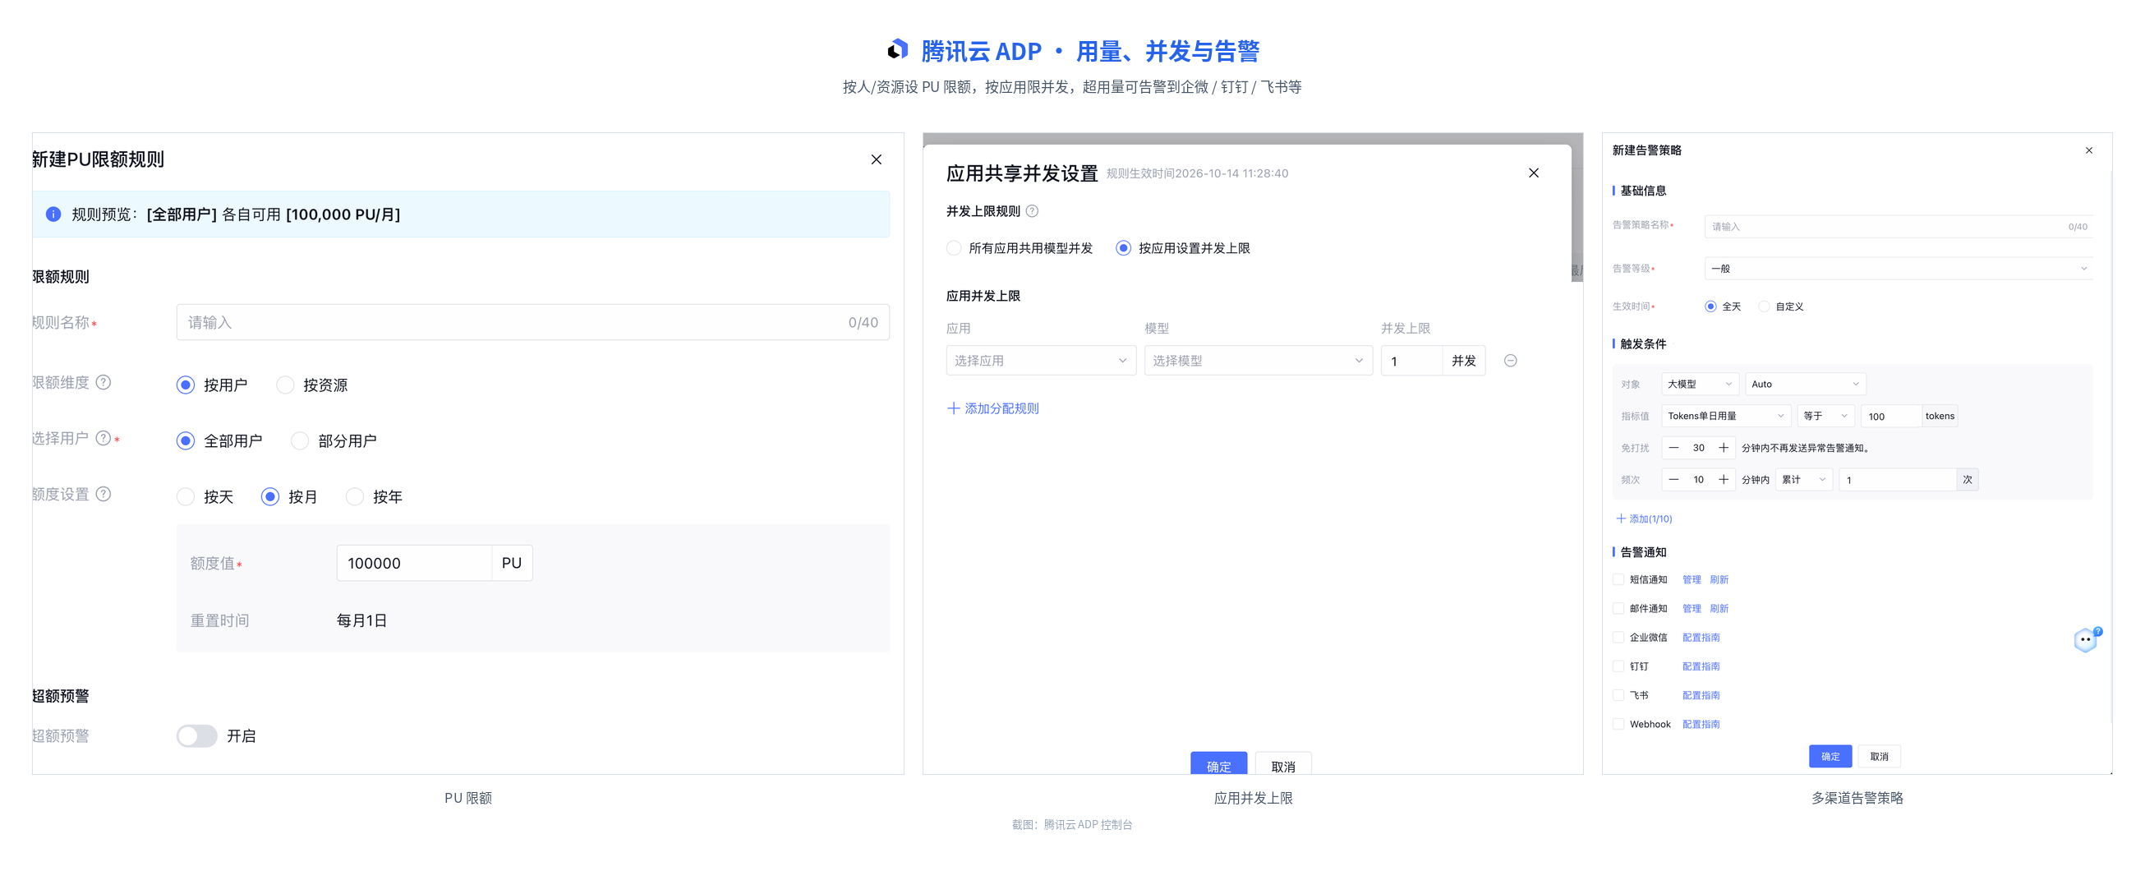
Task: Click the help icon beside 限额维度
Action: (104, 382)
